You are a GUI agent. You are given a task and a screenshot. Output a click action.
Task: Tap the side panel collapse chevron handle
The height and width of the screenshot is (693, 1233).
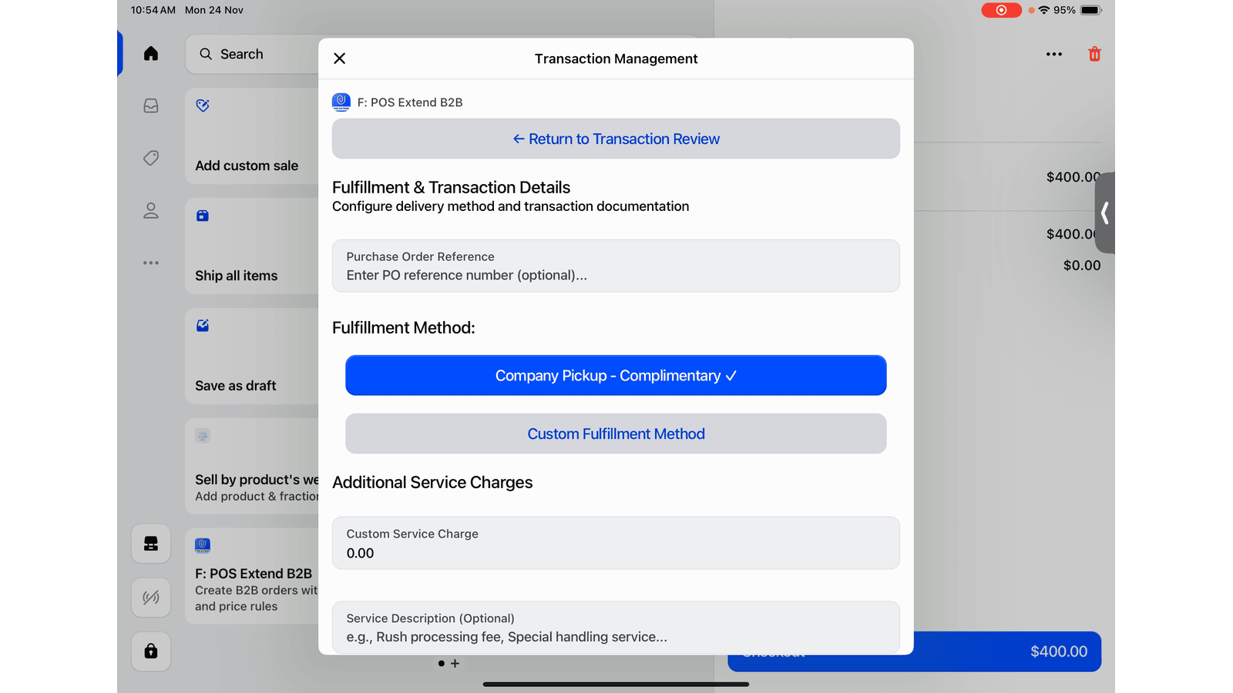(x=1105, y=213)
